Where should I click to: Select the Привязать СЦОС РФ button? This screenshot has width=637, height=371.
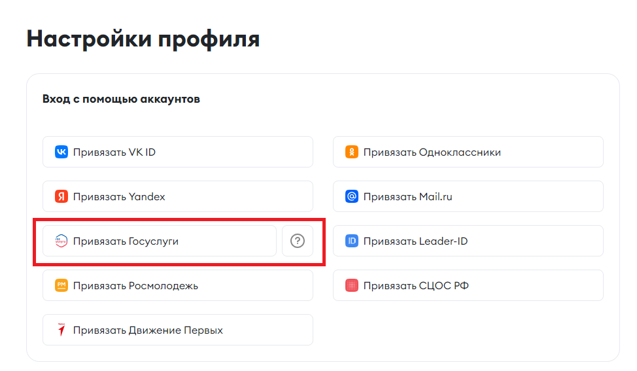click(x=468, y=285)
